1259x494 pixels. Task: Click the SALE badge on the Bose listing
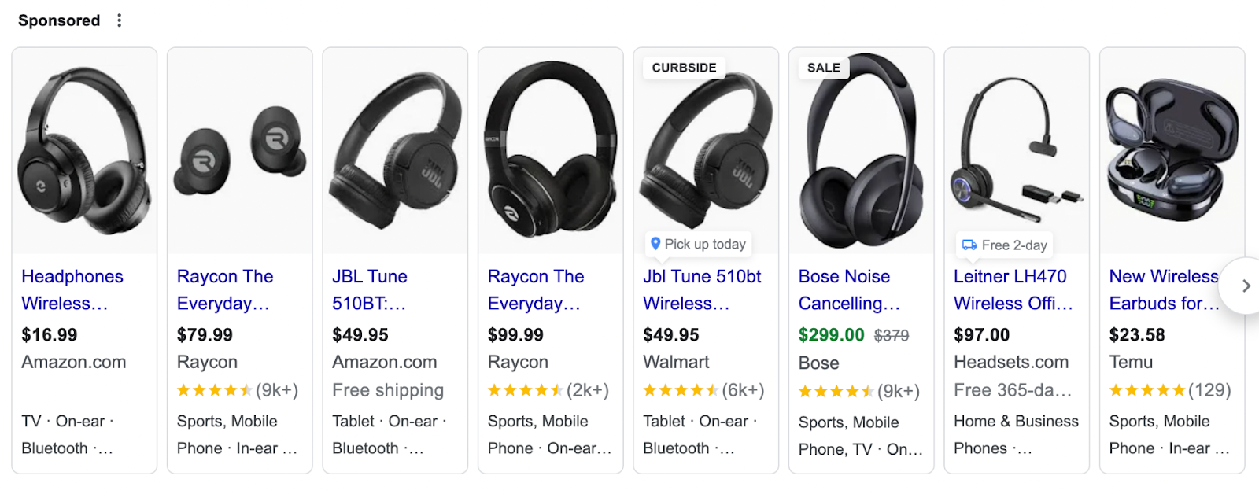click(821, 68)
